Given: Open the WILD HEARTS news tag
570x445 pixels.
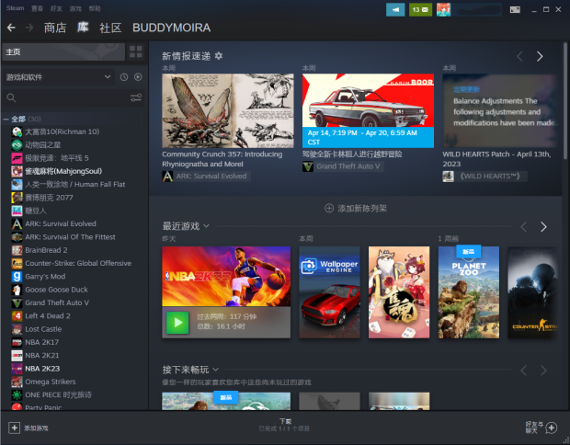Looking at the screenshot, I should (484, 177).
